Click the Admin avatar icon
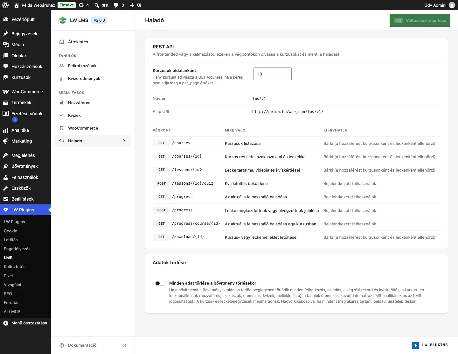This screenshot has width=458, height=354. pos(452,5)
